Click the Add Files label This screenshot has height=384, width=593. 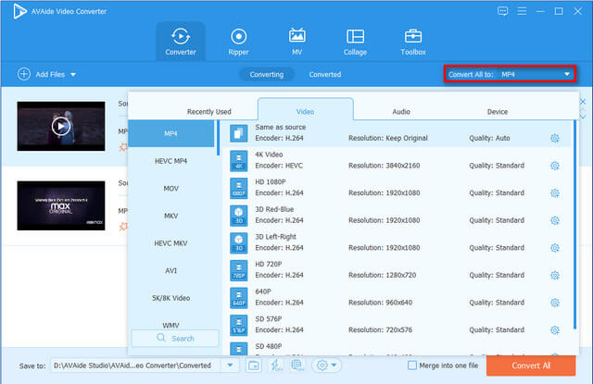[50, 74]
